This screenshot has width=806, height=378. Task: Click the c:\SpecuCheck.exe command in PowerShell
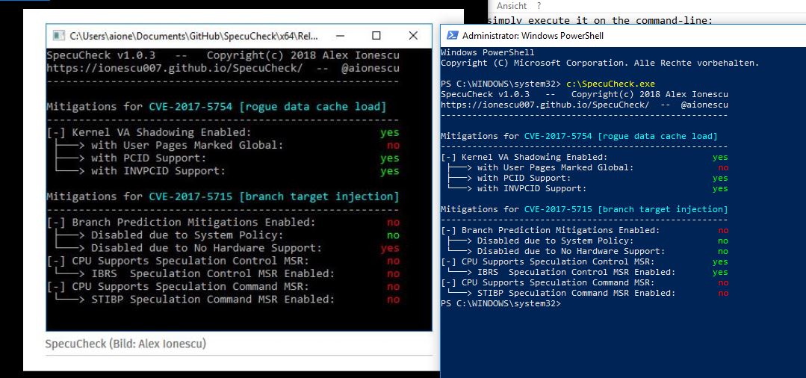tap(611, 84)
